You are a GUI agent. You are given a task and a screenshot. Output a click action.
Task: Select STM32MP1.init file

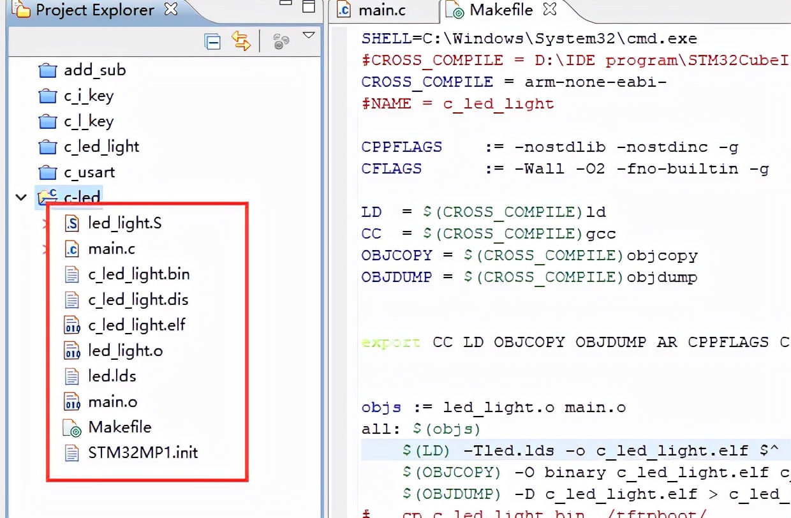(143, 453)
